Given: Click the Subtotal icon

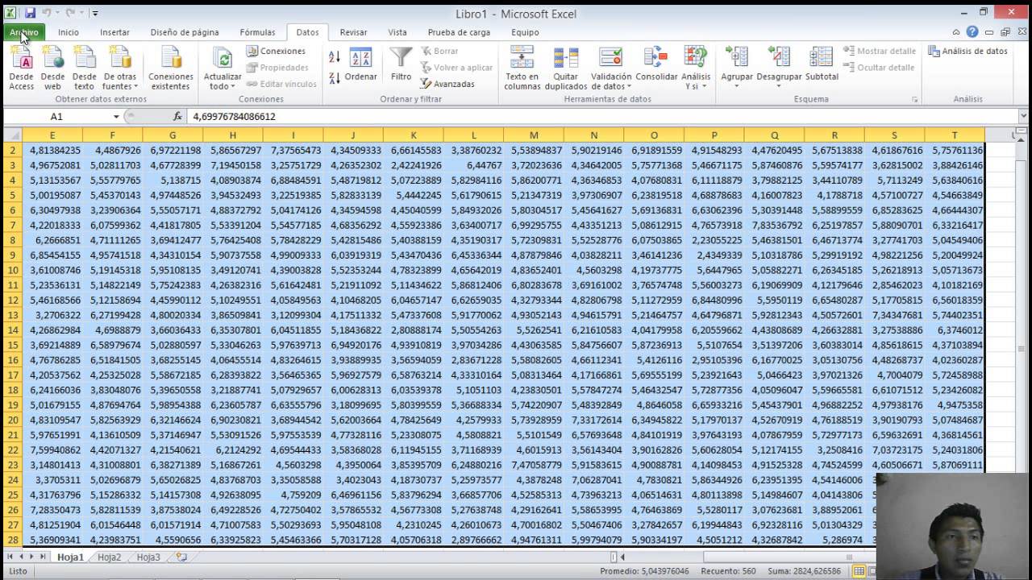Looking at the screenshot, I should tap(822, 64).
